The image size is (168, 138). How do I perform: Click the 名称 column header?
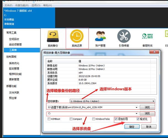point(62,61)
